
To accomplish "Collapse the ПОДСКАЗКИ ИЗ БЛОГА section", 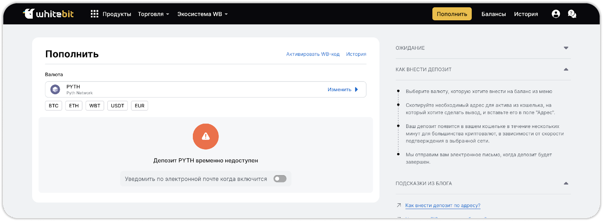I will tap(566, 183).
